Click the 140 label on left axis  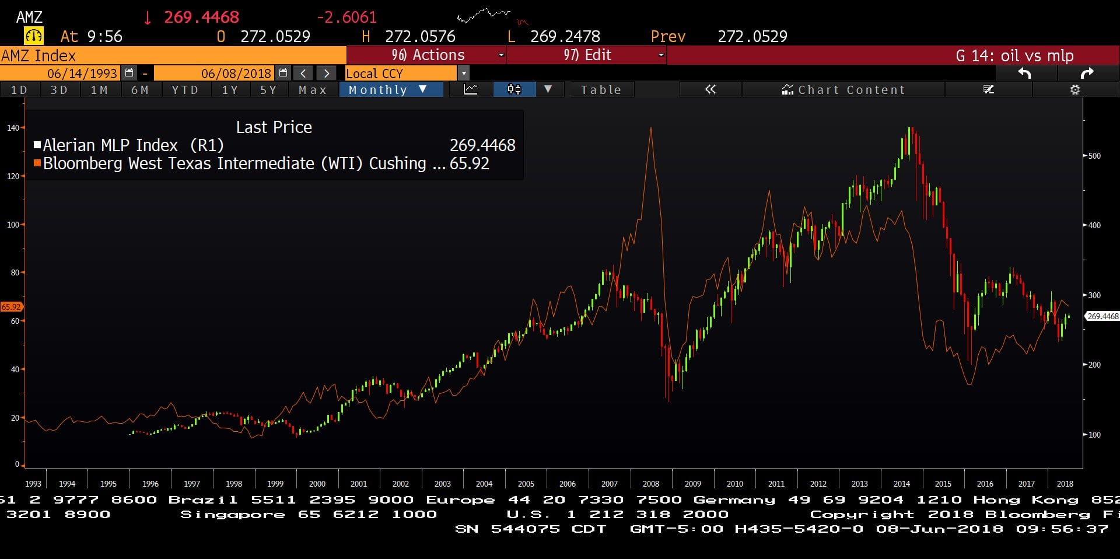[13, 128]
